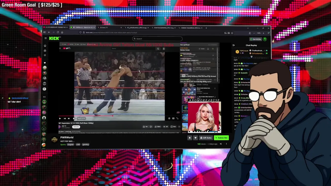Open the stream options next to share
The width and height of the screenshot is (331, 186).
[x=226, y=144]
